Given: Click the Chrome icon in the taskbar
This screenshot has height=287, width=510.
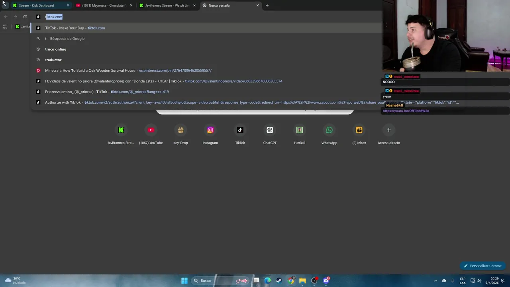Looking at the screenshot, I should (x=291, y=281).
